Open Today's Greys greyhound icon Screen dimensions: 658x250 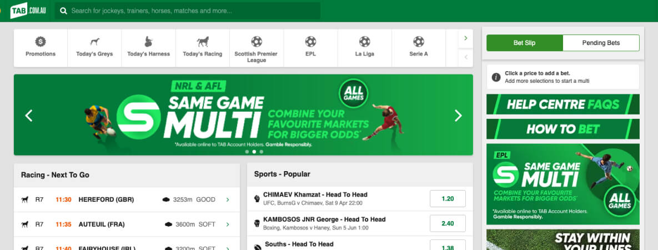(x=94, y=42)
